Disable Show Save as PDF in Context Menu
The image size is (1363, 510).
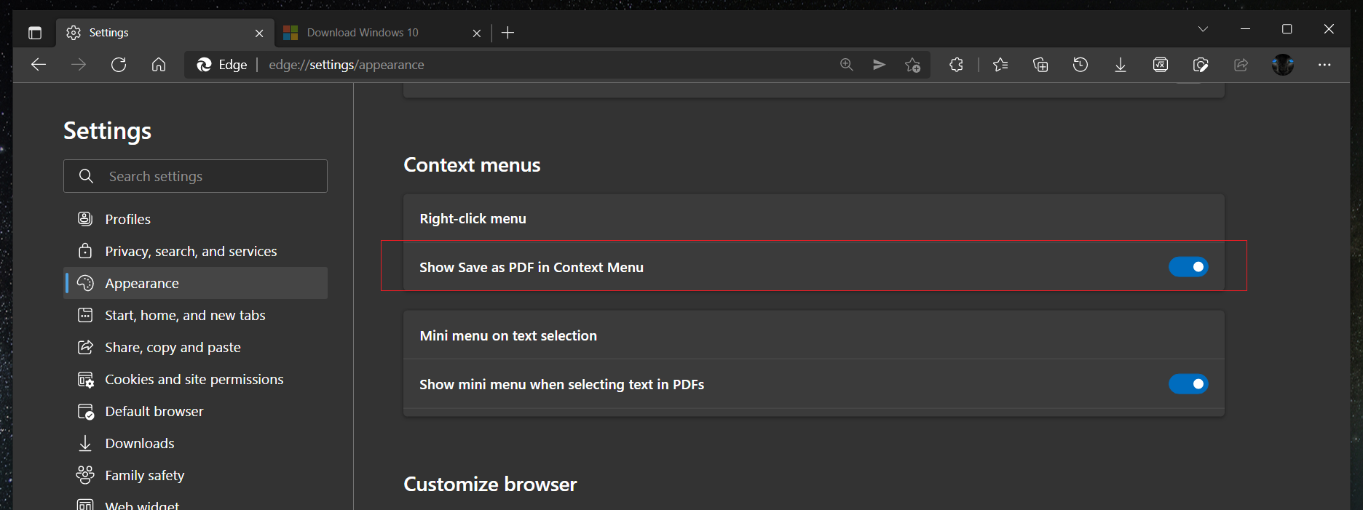(1188, 267)
